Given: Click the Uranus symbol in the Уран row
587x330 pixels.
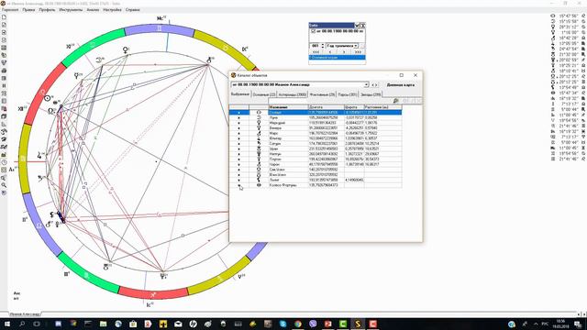Looking at the screenshot, I should coord(259,148).
